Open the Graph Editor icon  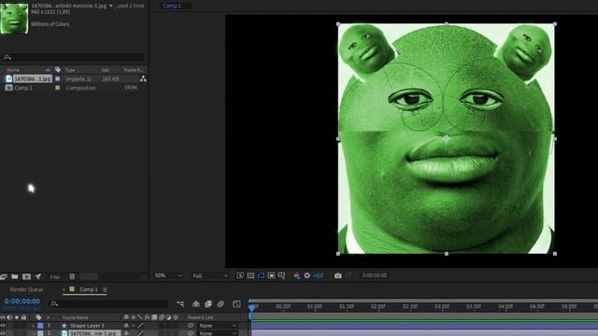[x=236, y=303]
